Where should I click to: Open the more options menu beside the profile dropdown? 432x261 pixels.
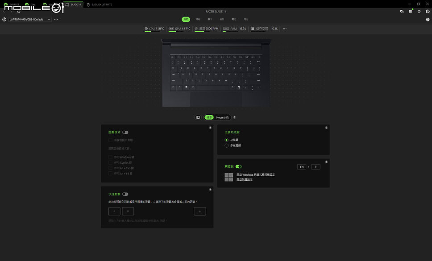(56, 20)
